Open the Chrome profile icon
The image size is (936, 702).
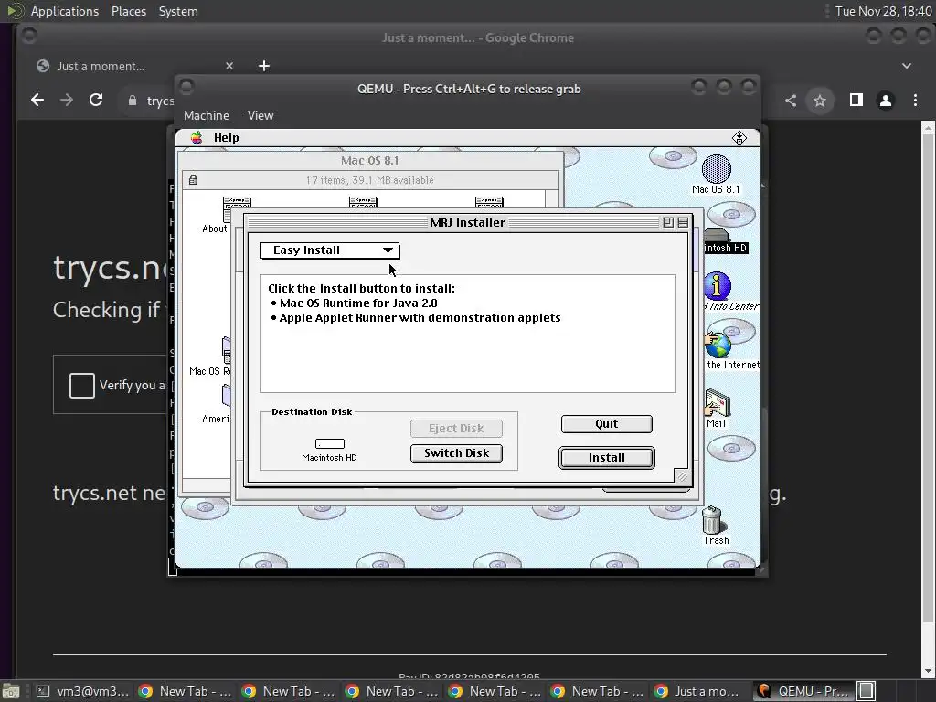pos(886,101)
